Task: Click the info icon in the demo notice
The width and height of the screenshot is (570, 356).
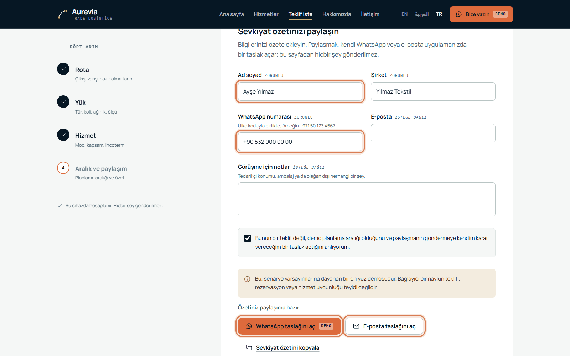Action: [x=247, y=279]
